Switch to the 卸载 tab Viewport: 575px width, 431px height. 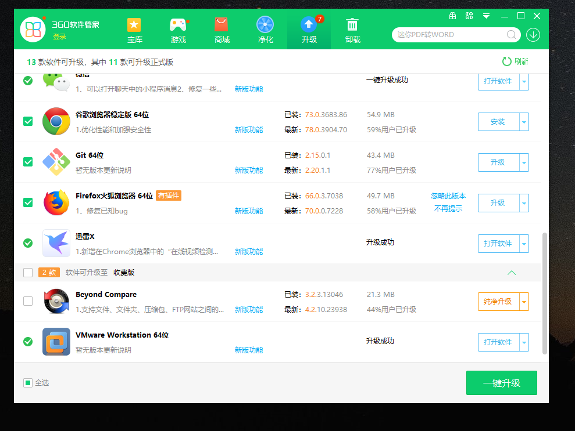tap(352, 30)
